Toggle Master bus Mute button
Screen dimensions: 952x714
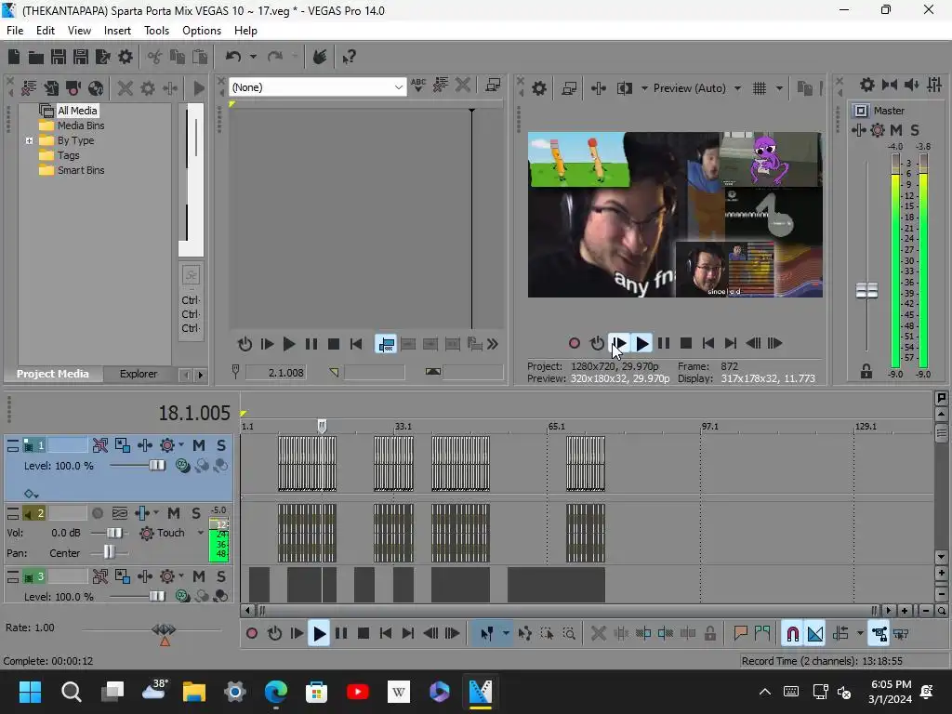click(x=896, y=130)
